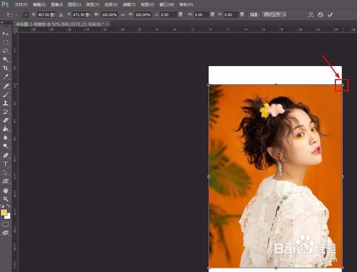Select the Crop tool
Screen dimensions: 357x272
tap(5, 68)
